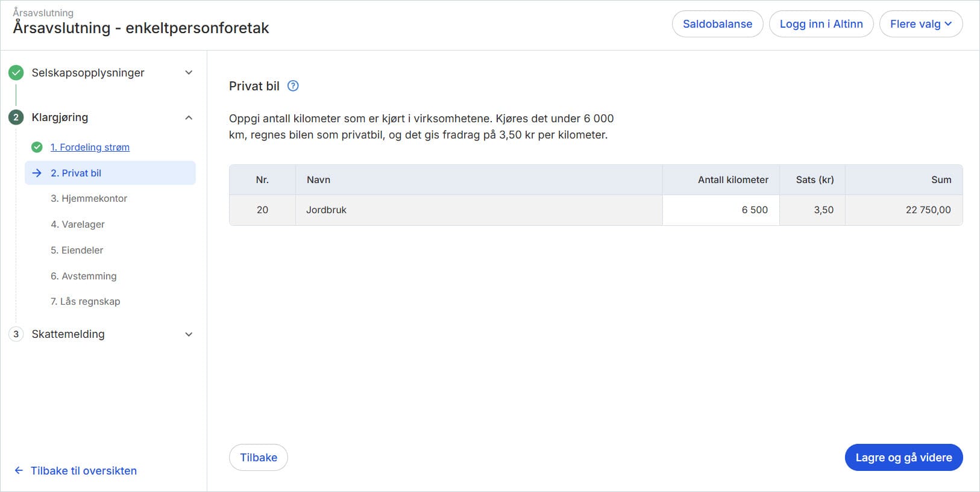Go to step 3. Hjemmekontor
This screenshot has height=492, width=980.
pyautogui.click(x=89, y=199)
